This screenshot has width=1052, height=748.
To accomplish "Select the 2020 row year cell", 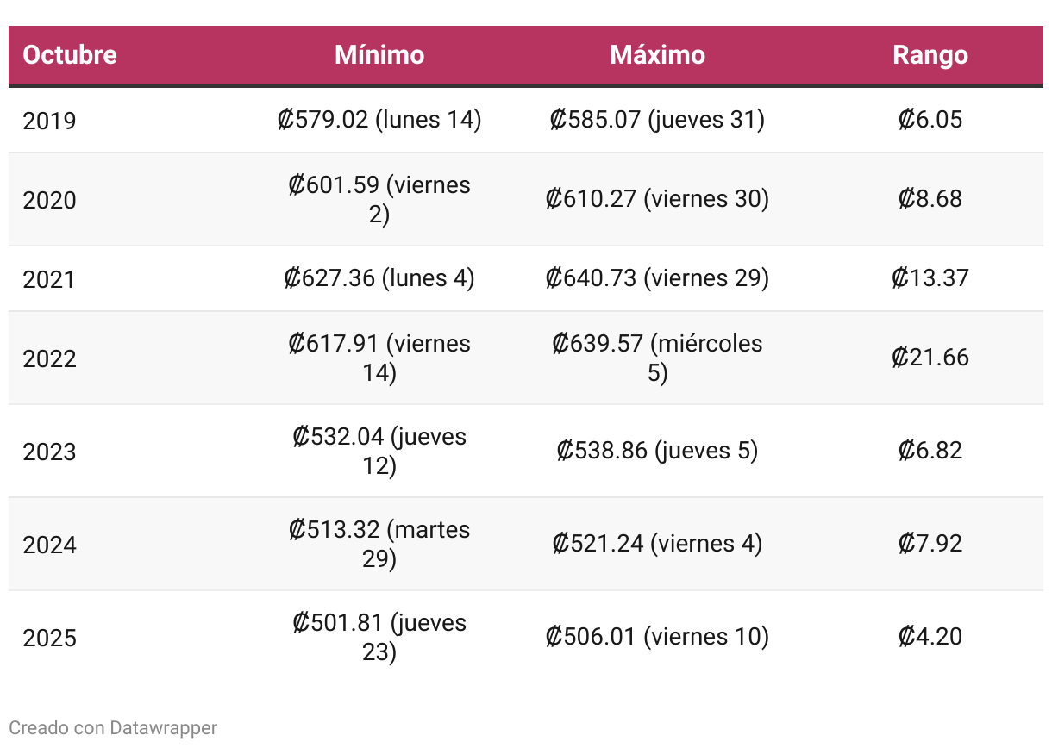I will point(49,200).
